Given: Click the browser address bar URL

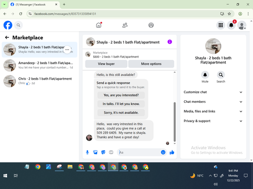Looking at the screenshot, I should pyautogui.click(x=65, y=14).
